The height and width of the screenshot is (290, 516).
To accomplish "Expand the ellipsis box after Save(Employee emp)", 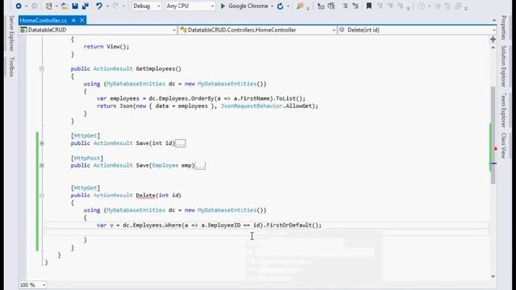I will point(200,166).
